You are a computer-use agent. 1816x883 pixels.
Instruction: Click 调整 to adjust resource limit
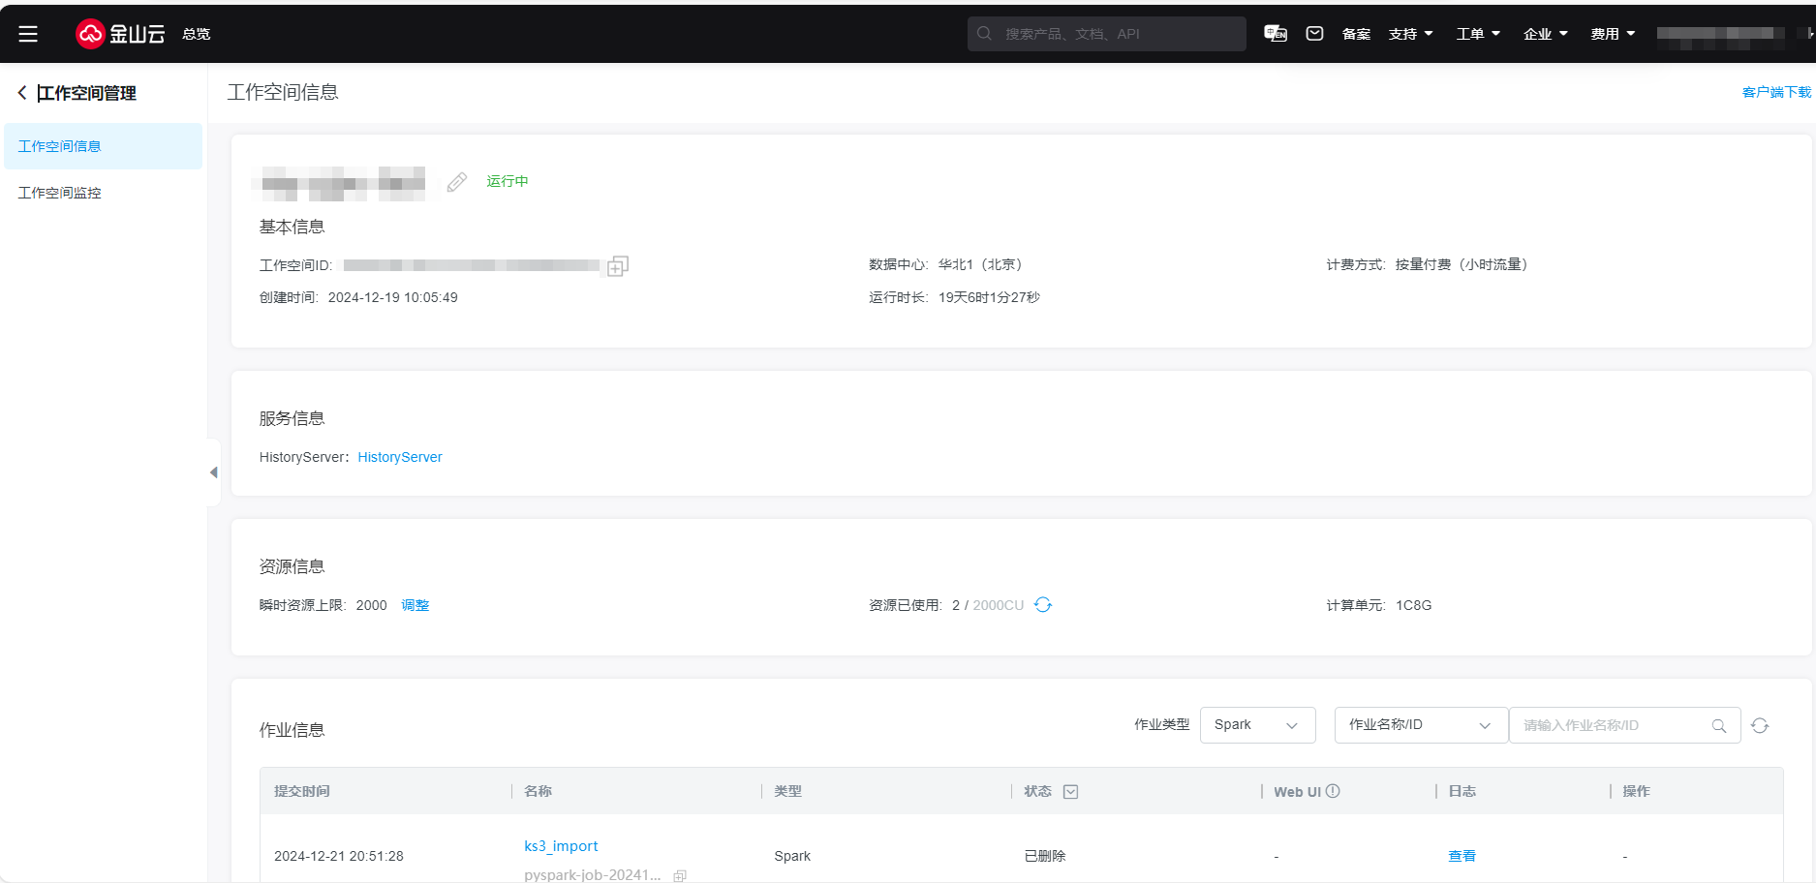coord(415,605)
